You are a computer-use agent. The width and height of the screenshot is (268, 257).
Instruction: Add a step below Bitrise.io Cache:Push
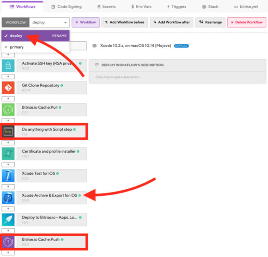[8, 253]
